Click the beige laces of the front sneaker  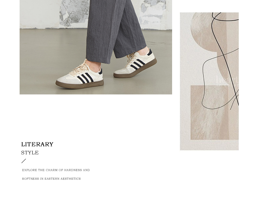pos(79,69)
